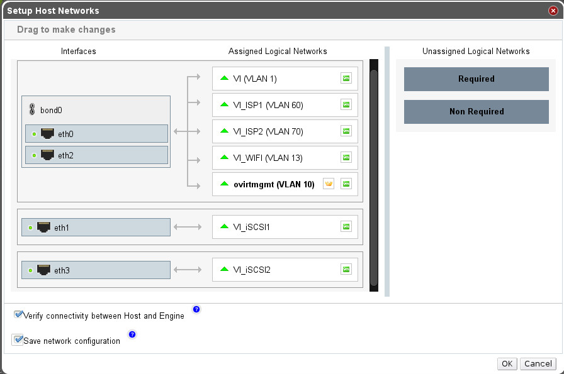
Task: Click the green up arrow on VI_WIFI
Action: coord(224,158)
